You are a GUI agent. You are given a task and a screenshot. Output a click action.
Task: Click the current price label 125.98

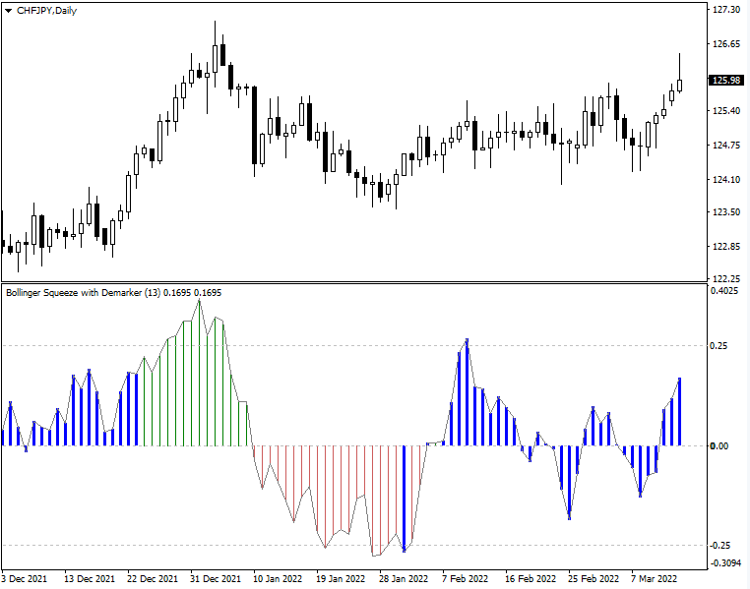726,81
